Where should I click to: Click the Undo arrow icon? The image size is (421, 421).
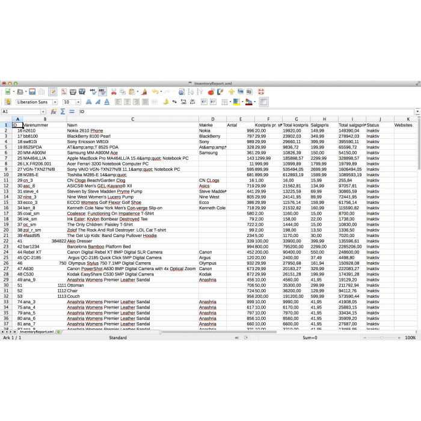pos(155,92)
